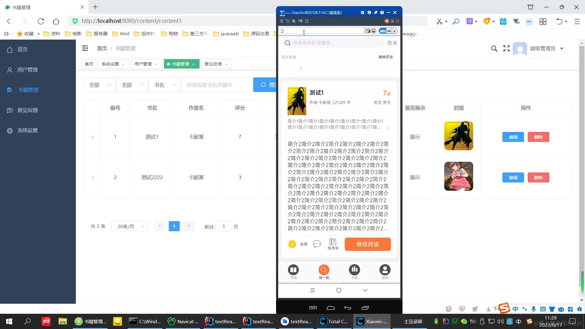Select 意见反馈 in the sidebar menu
585x329 pixels.
click(27, 110)
